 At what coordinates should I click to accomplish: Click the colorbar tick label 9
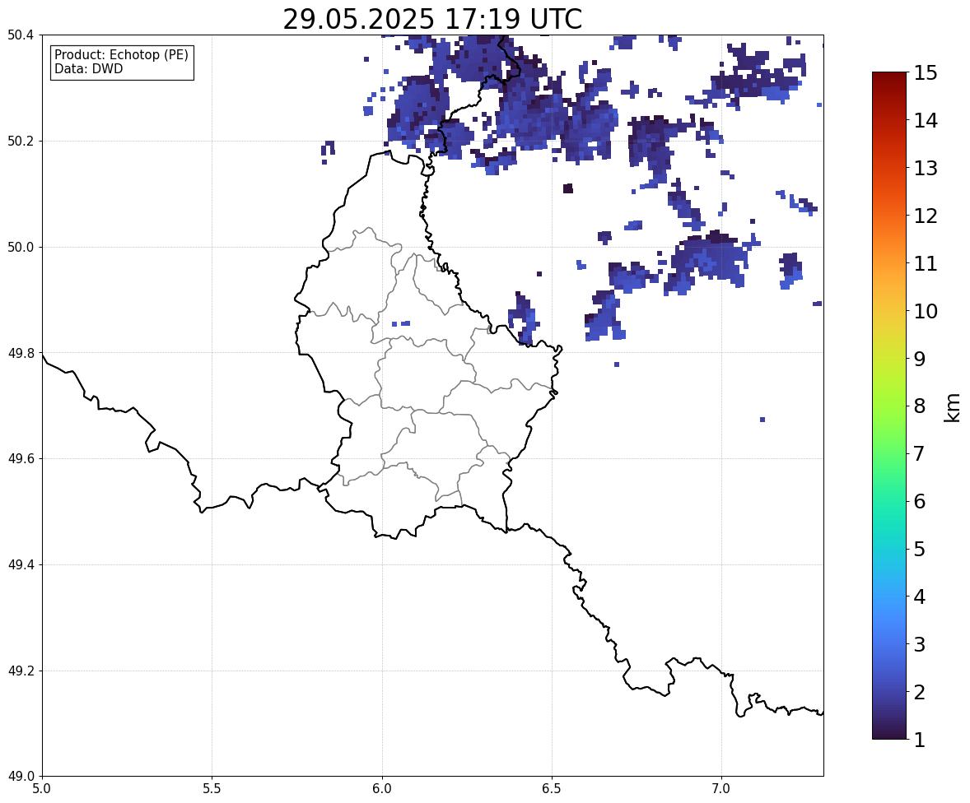coord(920,359)
